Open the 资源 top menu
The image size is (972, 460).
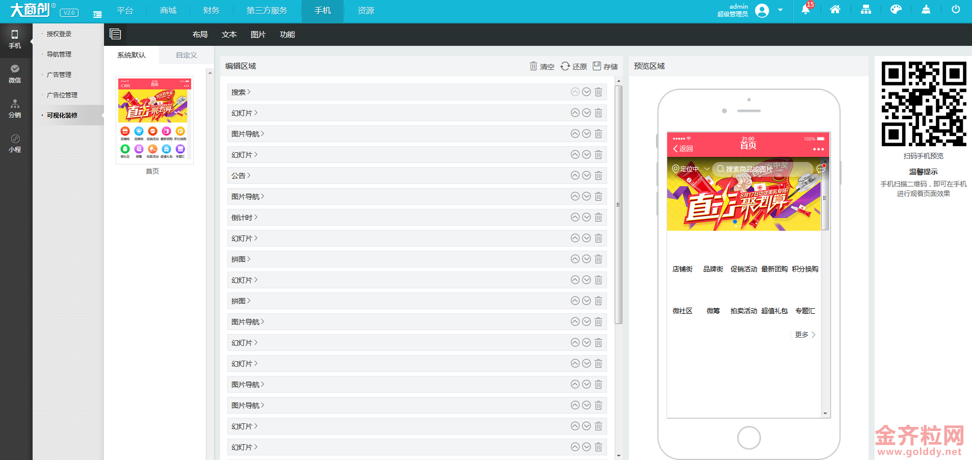(366, 11)
